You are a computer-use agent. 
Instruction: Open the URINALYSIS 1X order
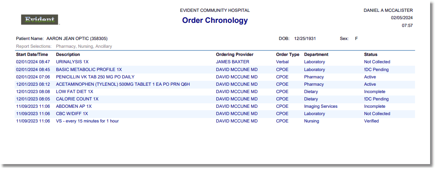click(x=72, y=62)
